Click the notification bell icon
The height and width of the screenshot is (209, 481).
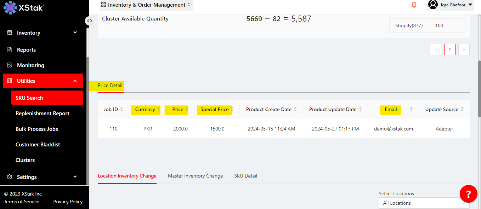(x=414, y=5)
